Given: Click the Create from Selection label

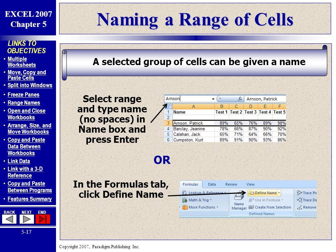Looking at the screenshot, I should coord(273,207).
